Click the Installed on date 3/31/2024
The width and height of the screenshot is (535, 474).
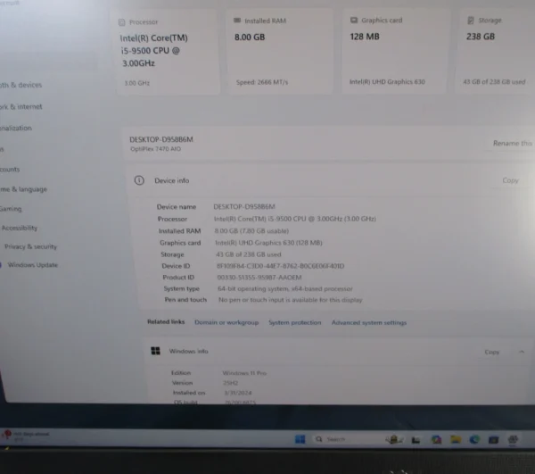point(238,393)
